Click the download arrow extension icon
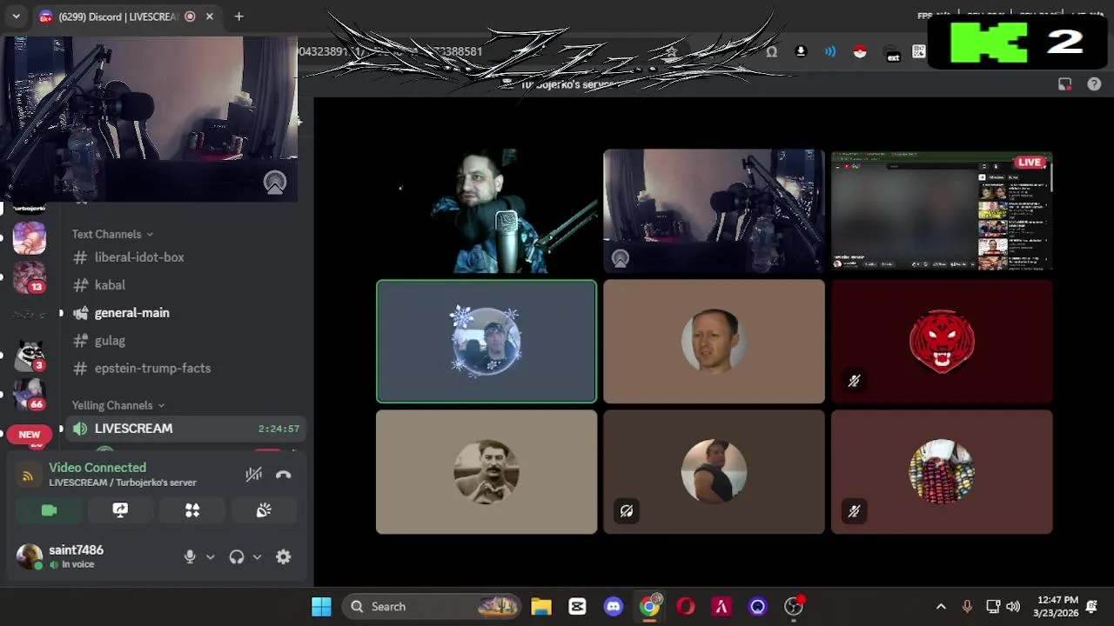Image resolution: width=1114 pixels, height=626 pixels. pos(801,51)
